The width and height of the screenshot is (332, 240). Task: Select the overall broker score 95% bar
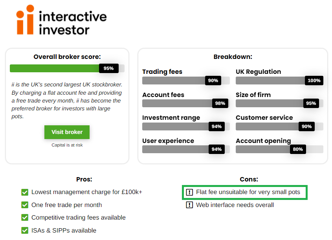[x=67, y=68]
